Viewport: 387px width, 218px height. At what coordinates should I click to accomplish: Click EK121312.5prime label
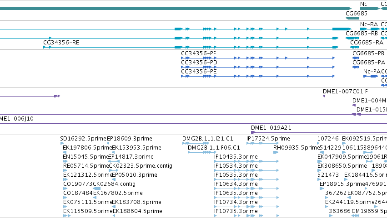pyautogui.click(x=88, y=175)
